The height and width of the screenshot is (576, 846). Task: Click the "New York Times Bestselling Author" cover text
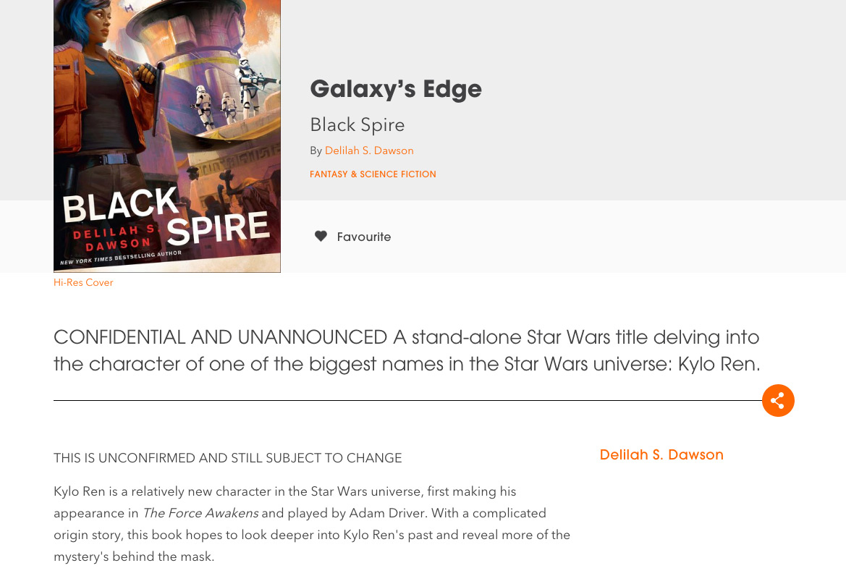[121, 258]
